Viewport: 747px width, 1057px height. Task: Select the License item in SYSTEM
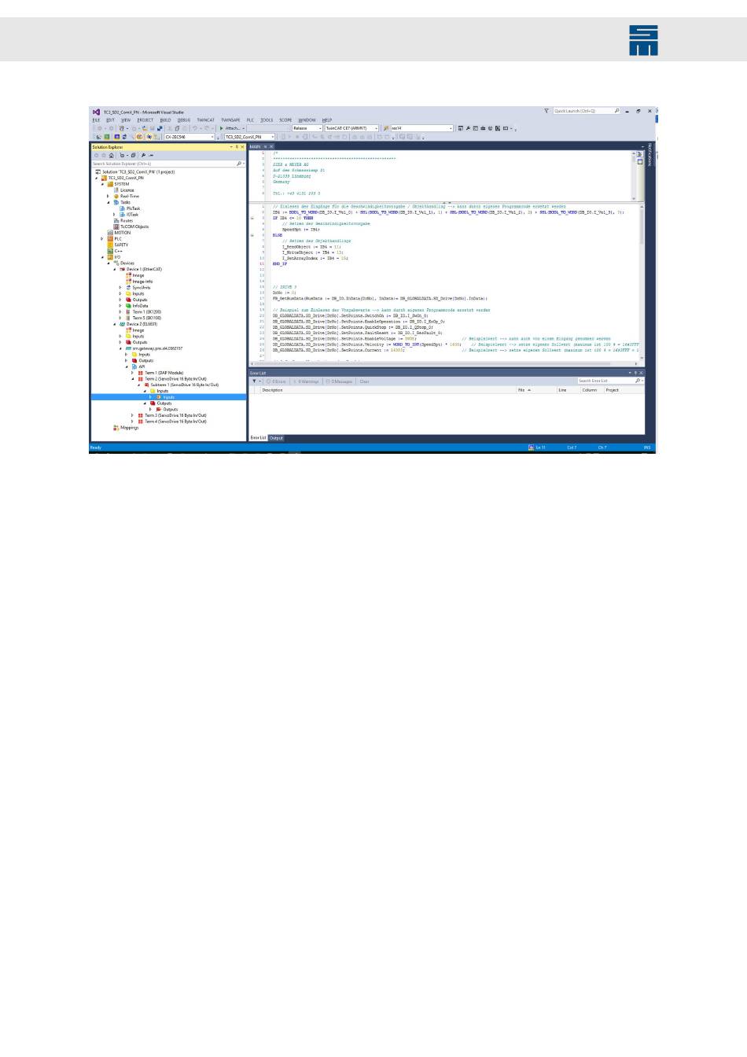pyautogui.click(x=127, y=190)
